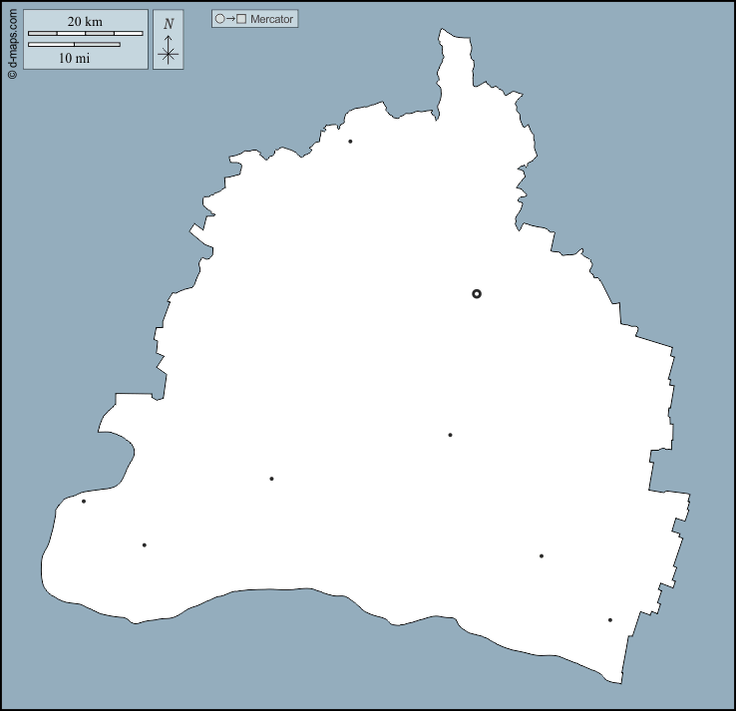The width and height of the screenshot is (736, 711).
Task: Click the Mercator projection label
Action: coord(271,19)
